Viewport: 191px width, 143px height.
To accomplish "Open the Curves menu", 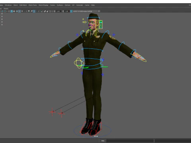I will pyautogui.click(x=53, y=5).
